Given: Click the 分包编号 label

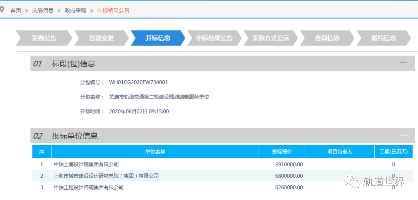Looking at the screenshot, I should 92,83.
